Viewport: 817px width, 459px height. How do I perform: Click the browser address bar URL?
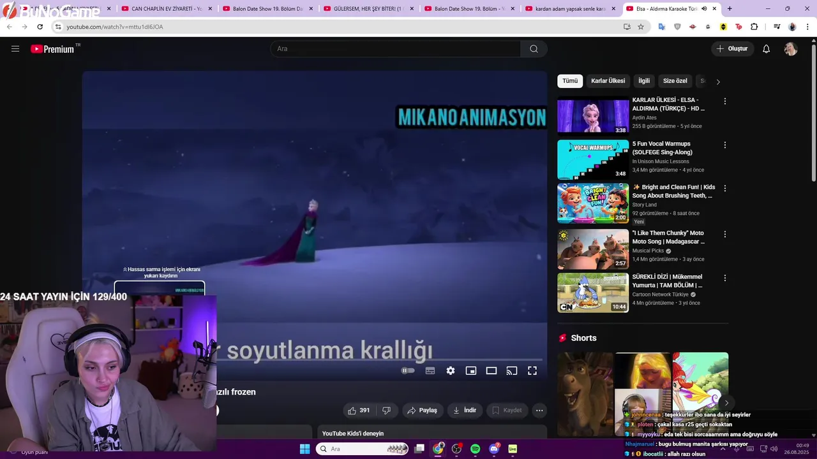[x=115, y=27]
